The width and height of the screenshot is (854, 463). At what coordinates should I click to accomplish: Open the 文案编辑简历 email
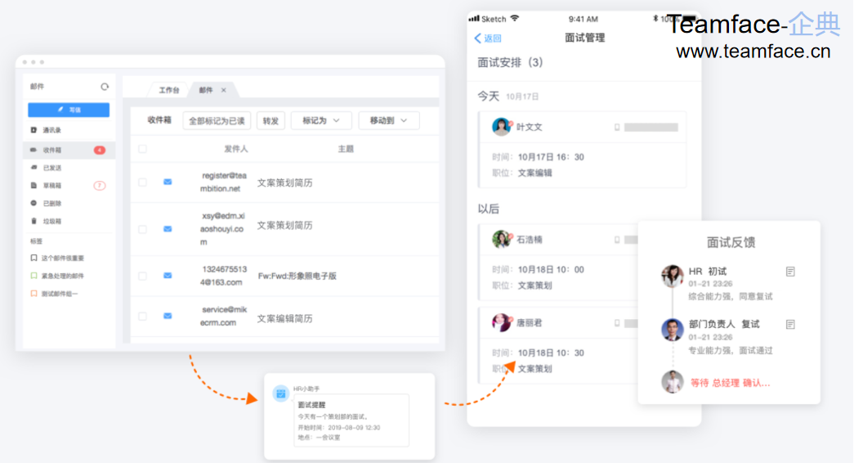click(x=285, y=318)
